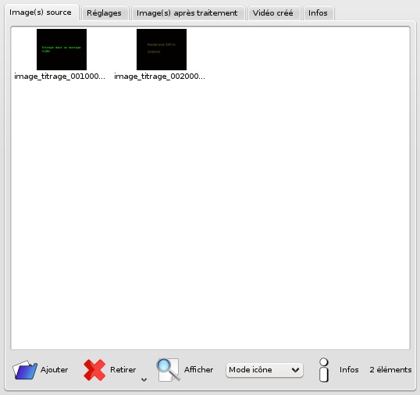This screenshot has height=395, width=420.
Task: Click the blue folder Ajouter icon
Action: [x=25, y=370]
